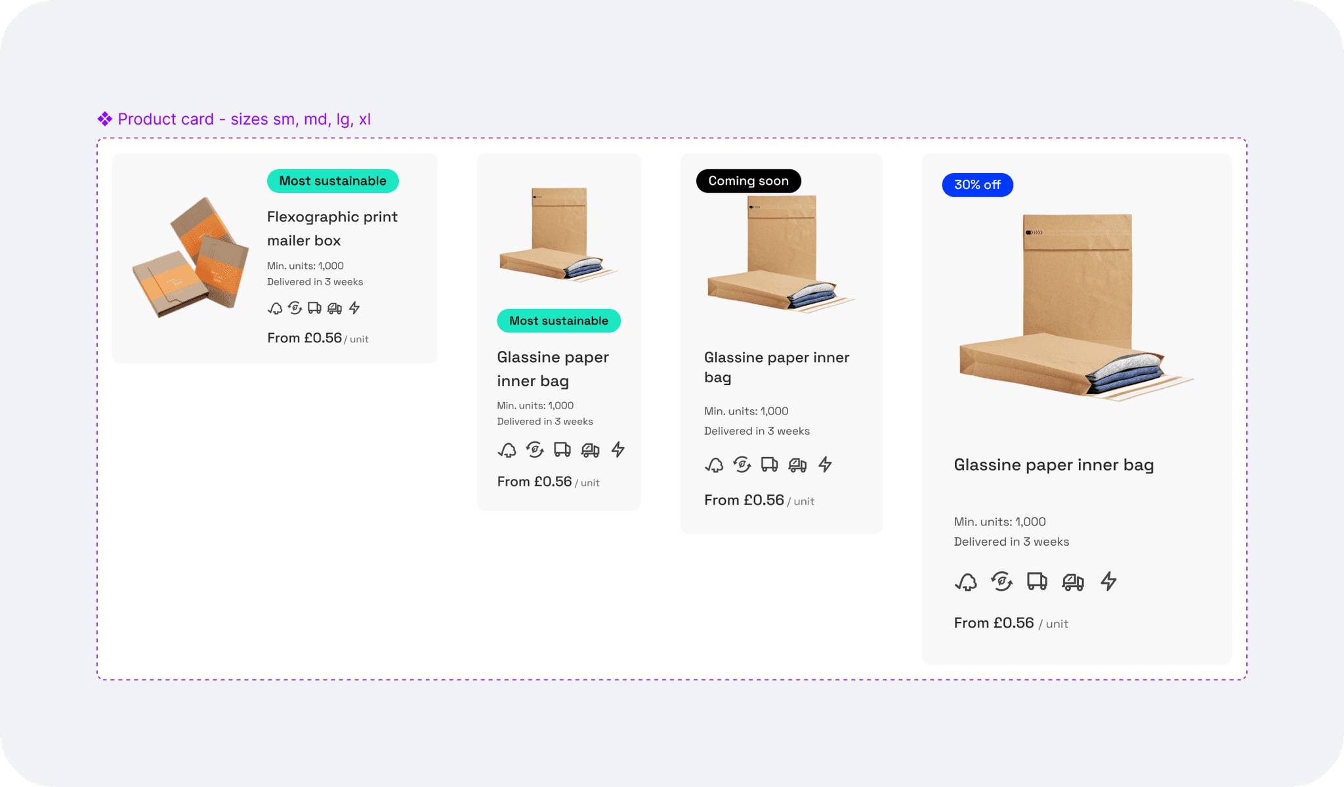Click tree icon in Flexographic mailer box card

275,308
